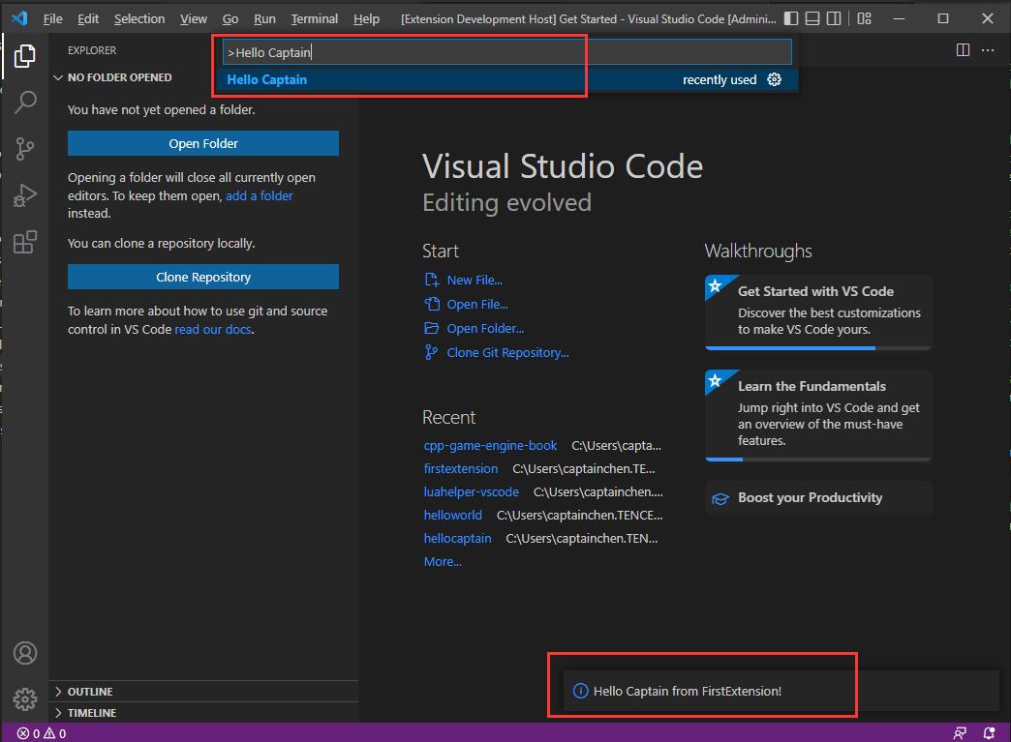Open the Explorer view in activity bar
The width and height of the screenshot is (1011, 742).
[24, 56]
